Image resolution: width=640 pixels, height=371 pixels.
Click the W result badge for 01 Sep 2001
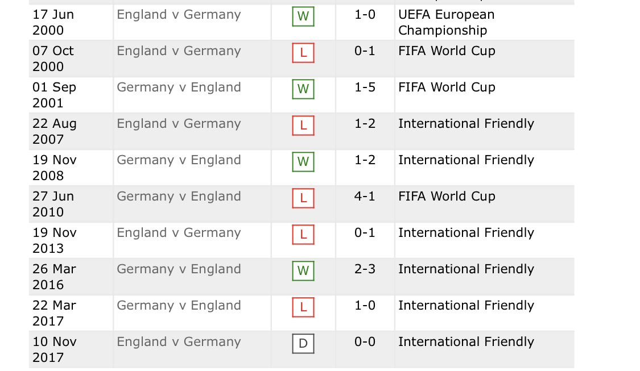coord(303,89)
